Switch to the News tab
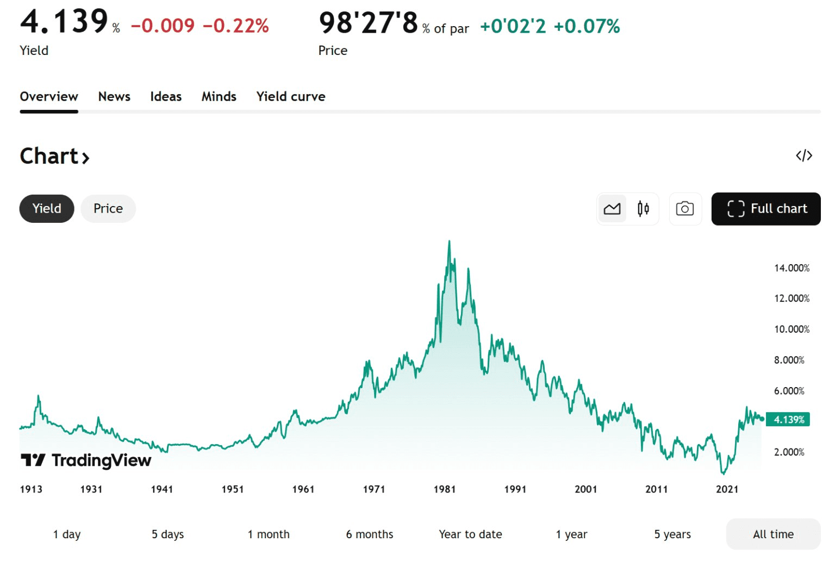This screenshot has height=567, width=835. coord(114,97)
